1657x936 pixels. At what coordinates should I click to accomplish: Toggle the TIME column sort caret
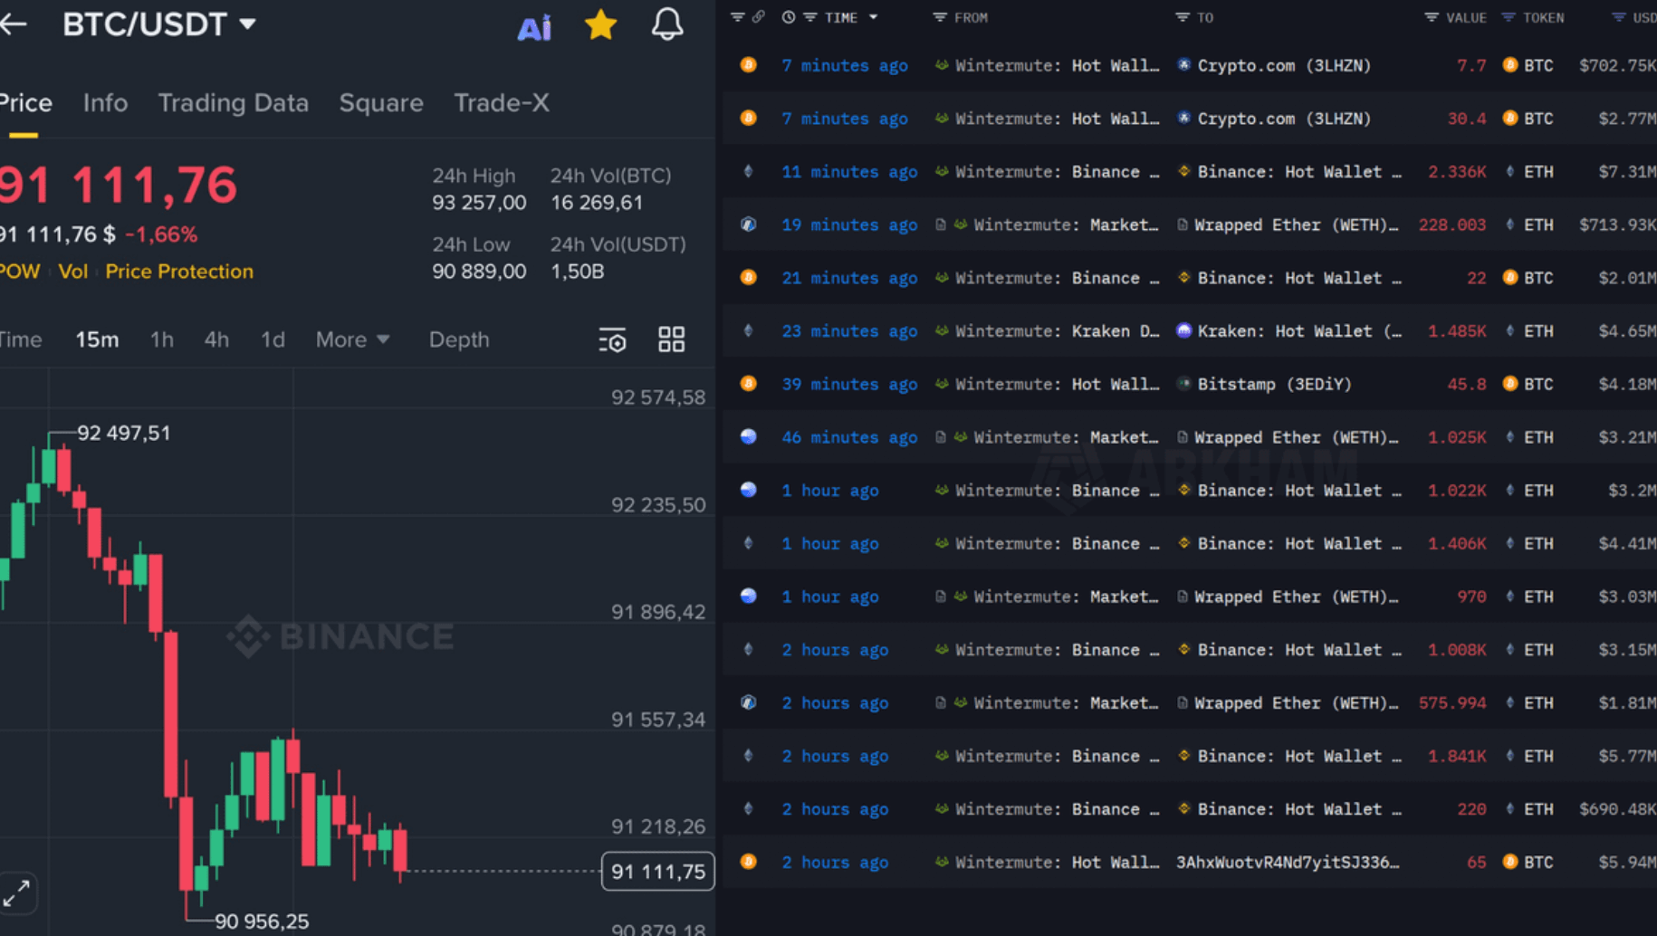tap(874, 17)
